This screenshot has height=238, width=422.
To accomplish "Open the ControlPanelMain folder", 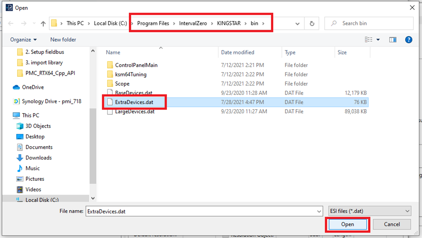I will [x=136, y=65].
